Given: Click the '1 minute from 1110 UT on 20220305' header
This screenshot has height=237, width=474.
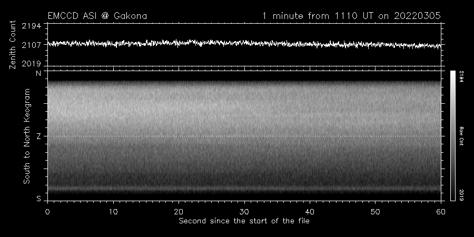Looking at the screenshot, I should (x=352, y=16).
